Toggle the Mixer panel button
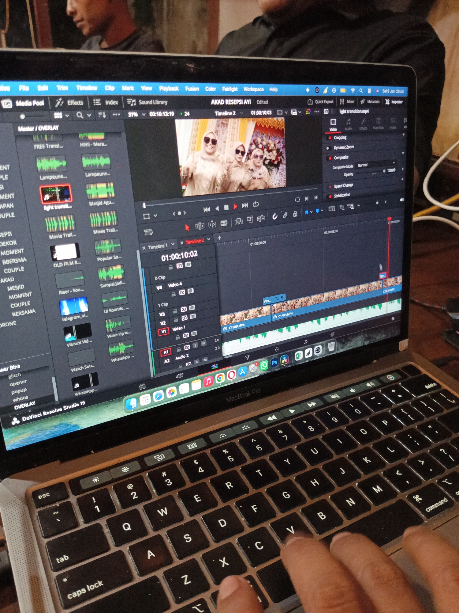Image resolution: width=459 pixels, height=613 pixels. [347, 101]
